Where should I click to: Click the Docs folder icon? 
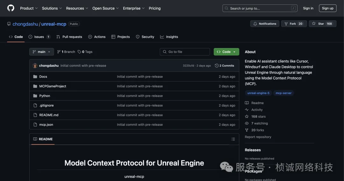(x=35, y=77)
